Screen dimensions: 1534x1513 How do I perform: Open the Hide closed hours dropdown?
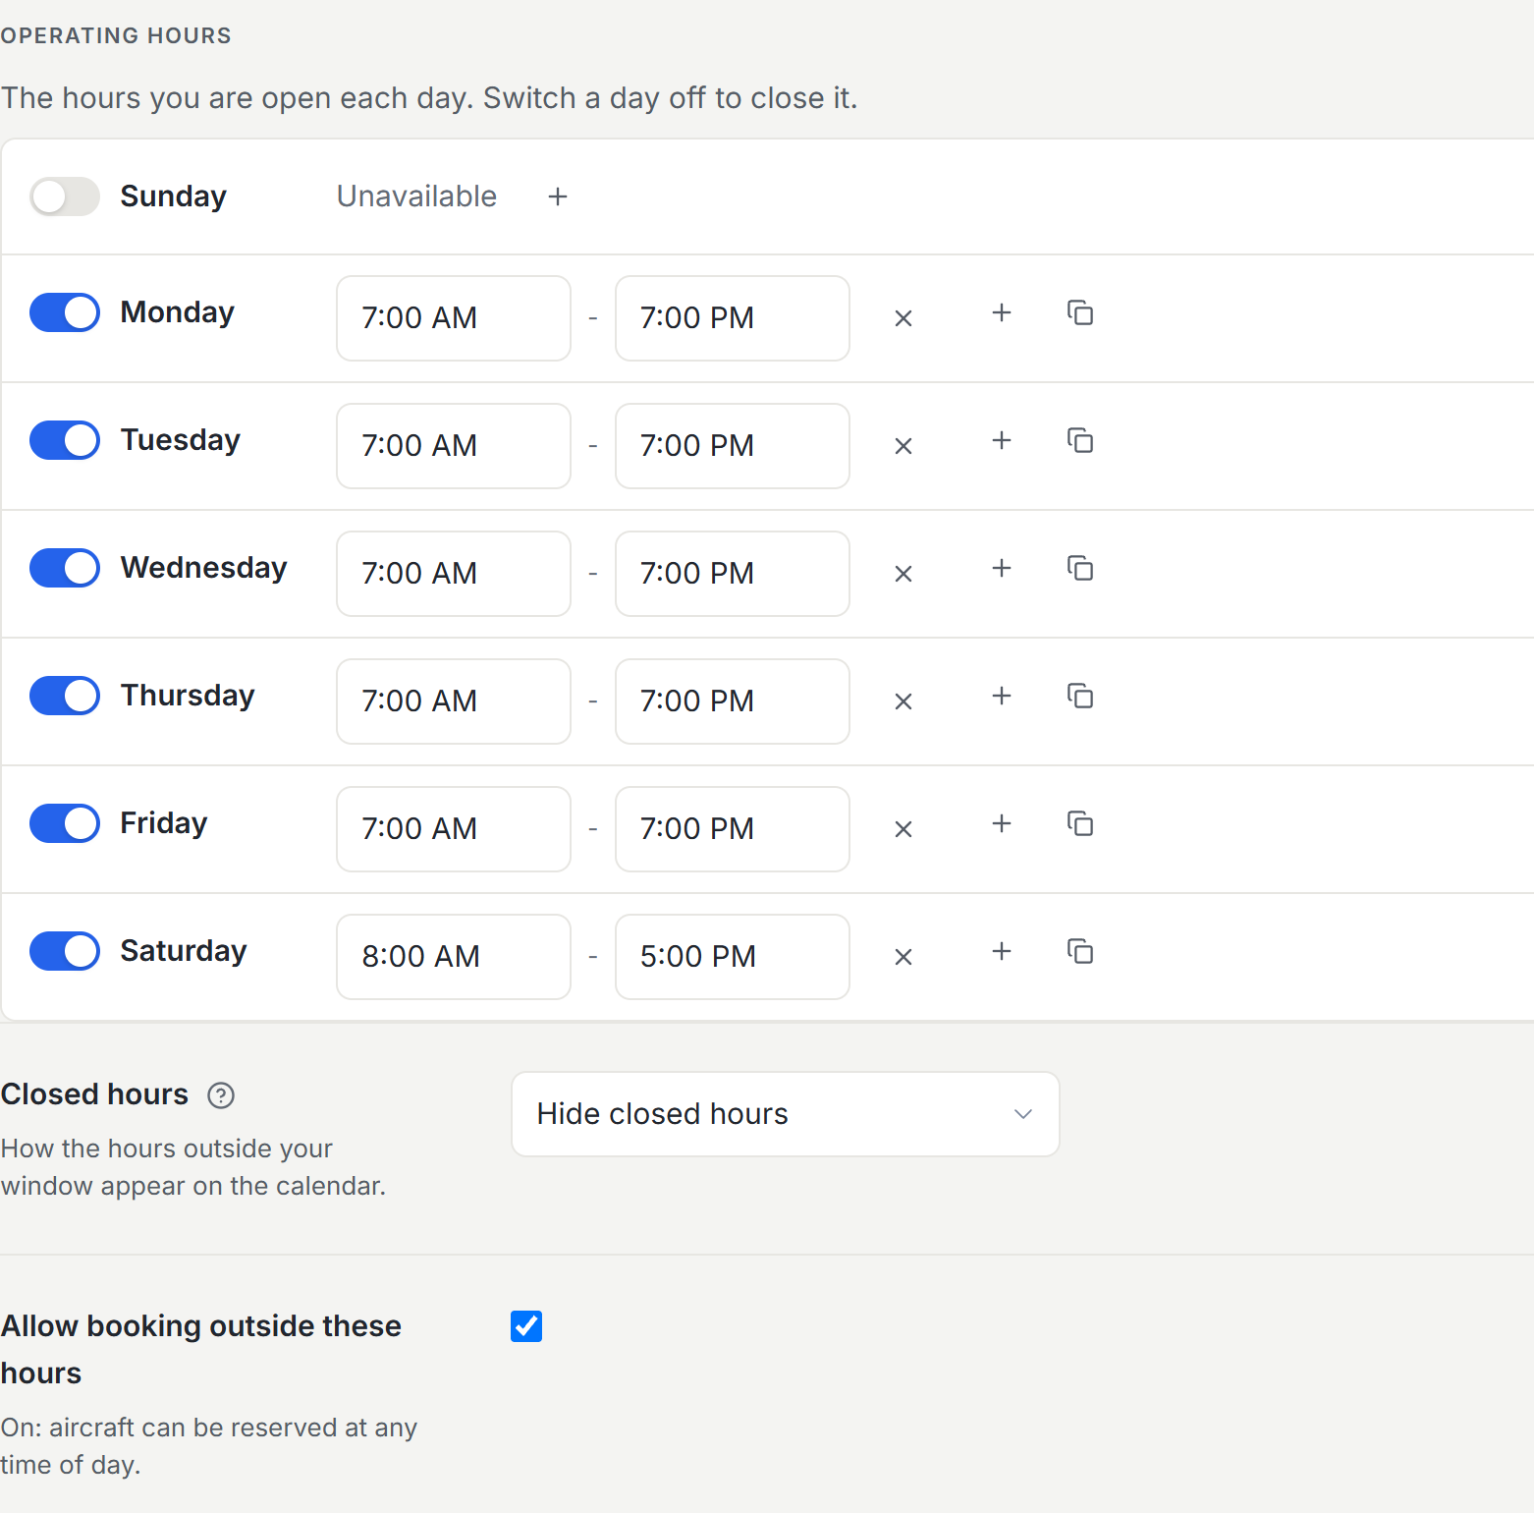[786, 1114]
